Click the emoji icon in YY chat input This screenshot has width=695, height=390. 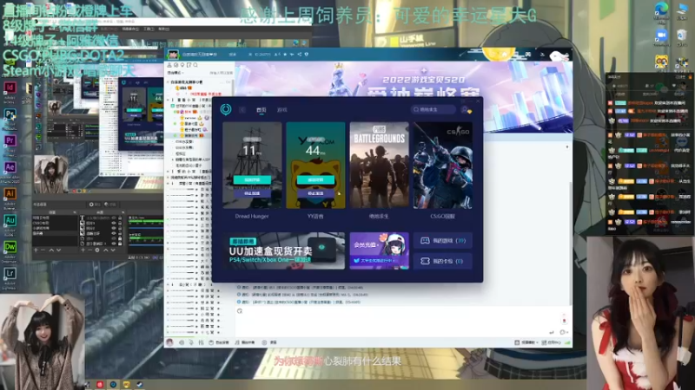pos(240,311)
